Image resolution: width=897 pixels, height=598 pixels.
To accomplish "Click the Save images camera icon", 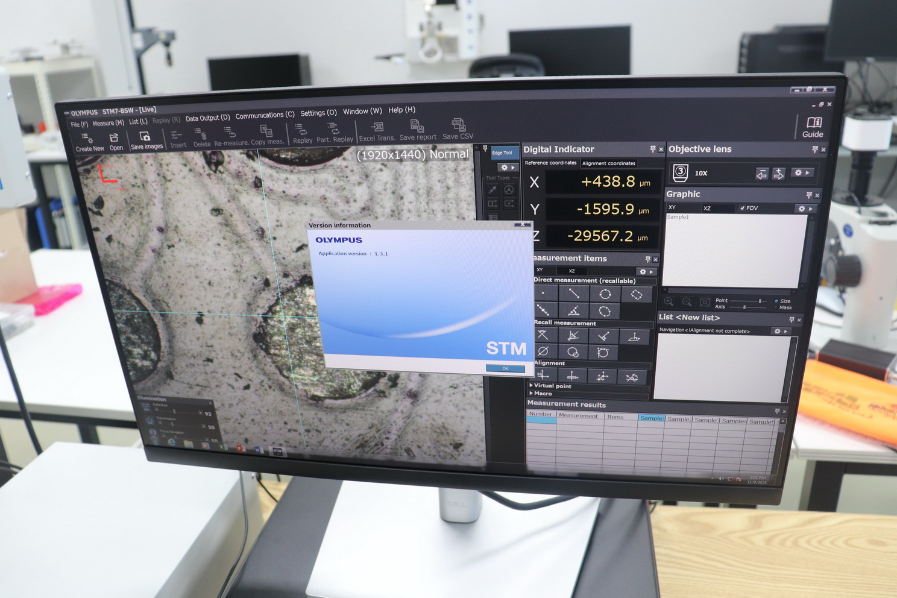I will point(146,139).
